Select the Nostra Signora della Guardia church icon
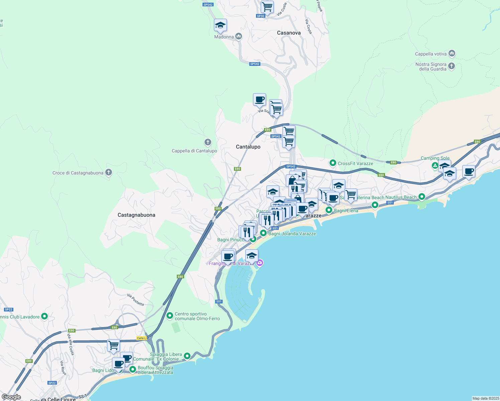 pos(452,66)
